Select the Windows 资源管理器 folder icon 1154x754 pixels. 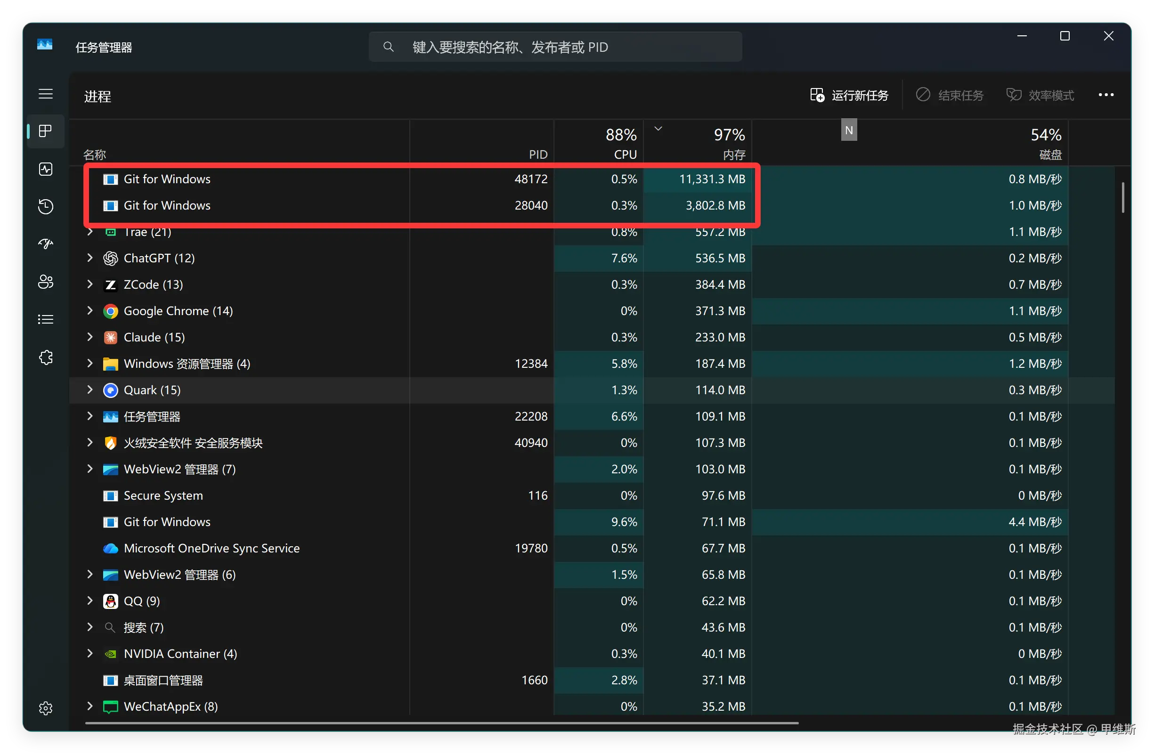click(x=111, y=364)
